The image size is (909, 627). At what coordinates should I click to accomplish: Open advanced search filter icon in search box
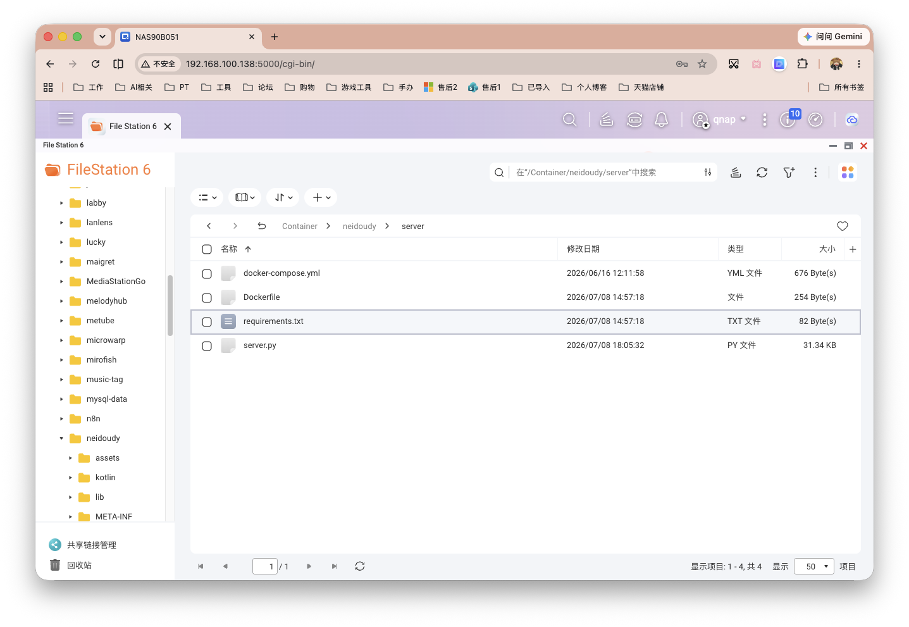[x=708, y=172]
